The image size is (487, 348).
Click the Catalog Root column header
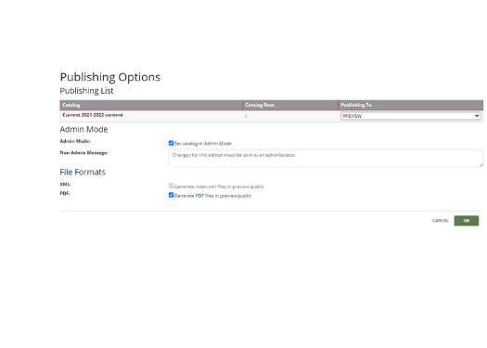pos(290,105)
